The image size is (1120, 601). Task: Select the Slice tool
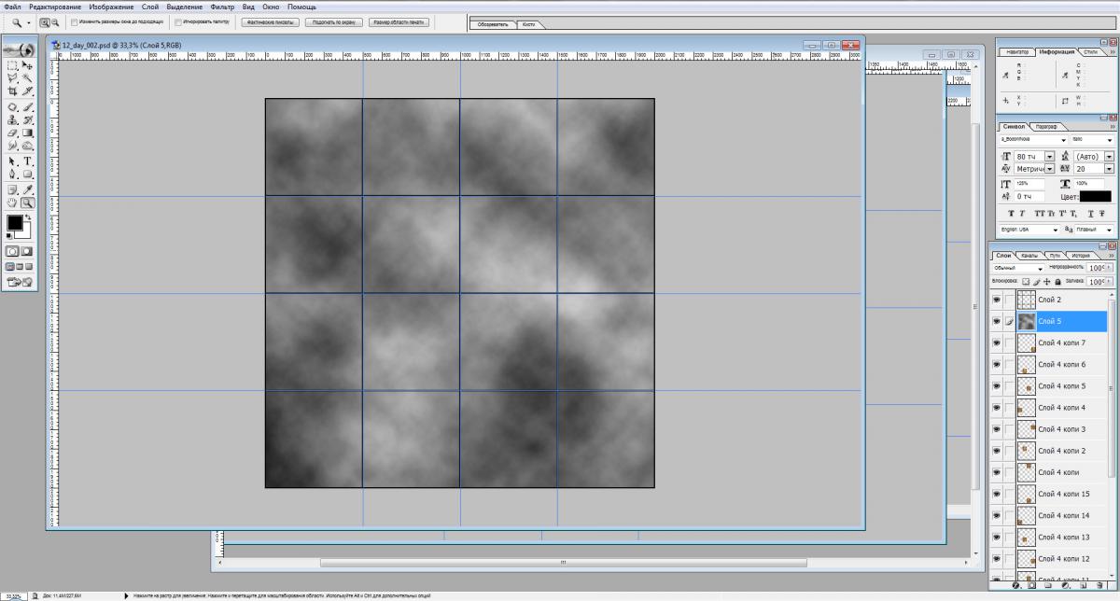[27, 91]
